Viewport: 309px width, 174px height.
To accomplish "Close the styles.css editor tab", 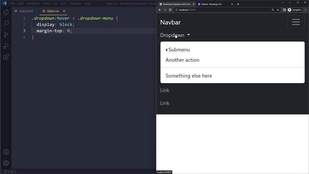I will point(64,11).
